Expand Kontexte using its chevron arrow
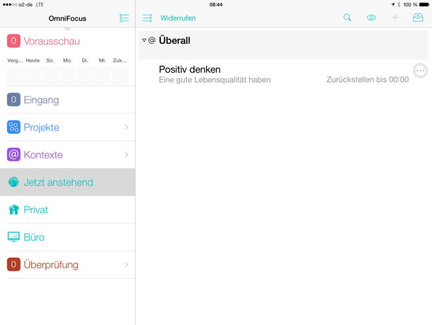 [x=126, y=155]
